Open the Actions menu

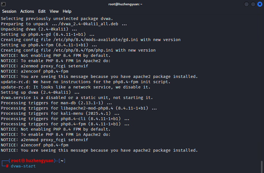27,11
